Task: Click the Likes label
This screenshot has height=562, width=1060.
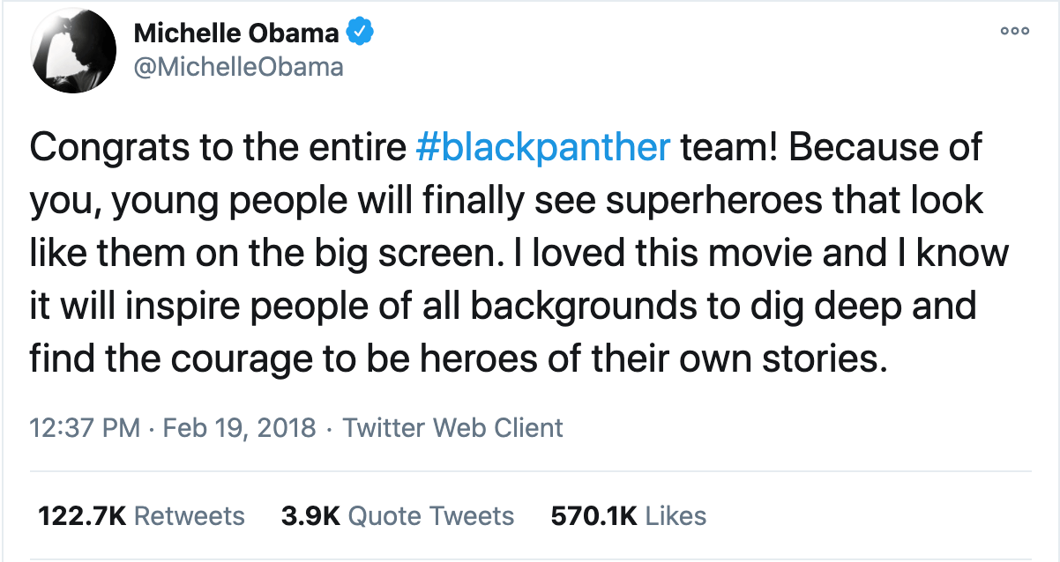Action: (x=676, y=515)
